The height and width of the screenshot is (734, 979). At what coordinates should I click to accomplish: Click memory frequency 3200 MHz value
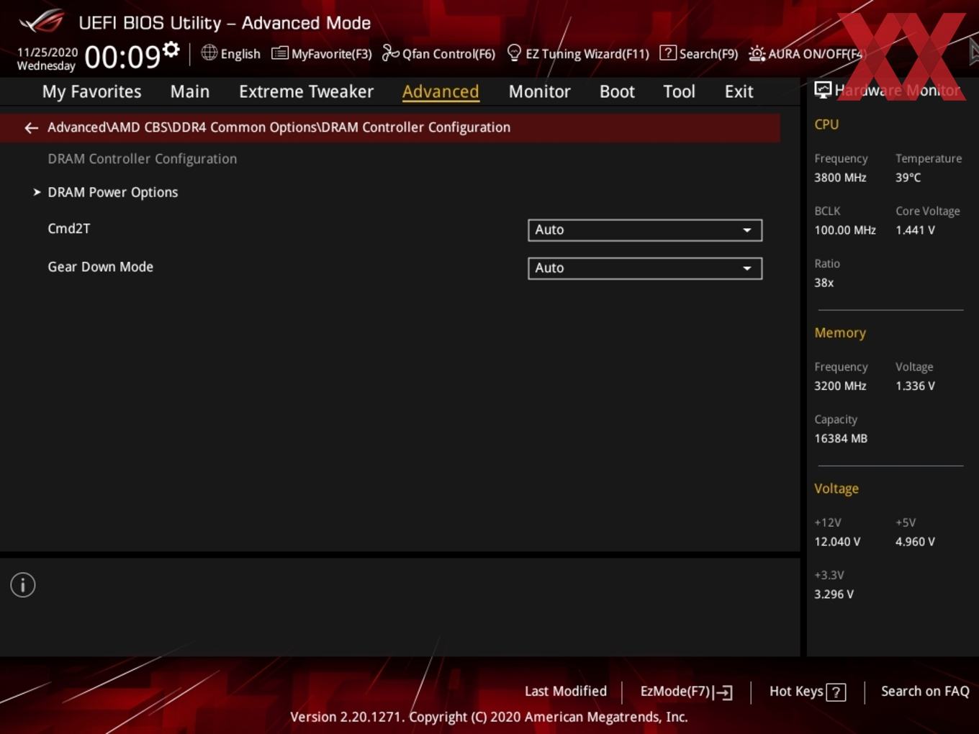coord(840,386)
